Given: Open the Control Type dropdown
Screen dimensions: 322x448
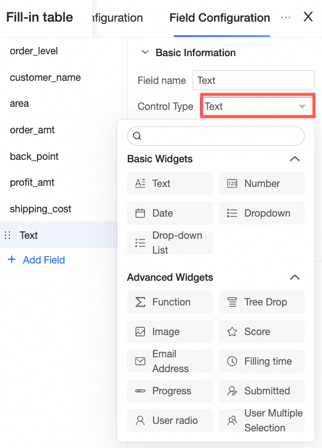Looking at the screenshot, I should click(x=257, y=106).
